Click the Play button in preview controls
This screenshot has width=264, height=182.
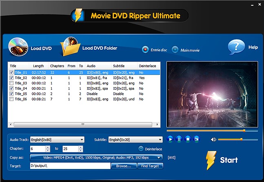pyautogui.click(x=170, y=139)
